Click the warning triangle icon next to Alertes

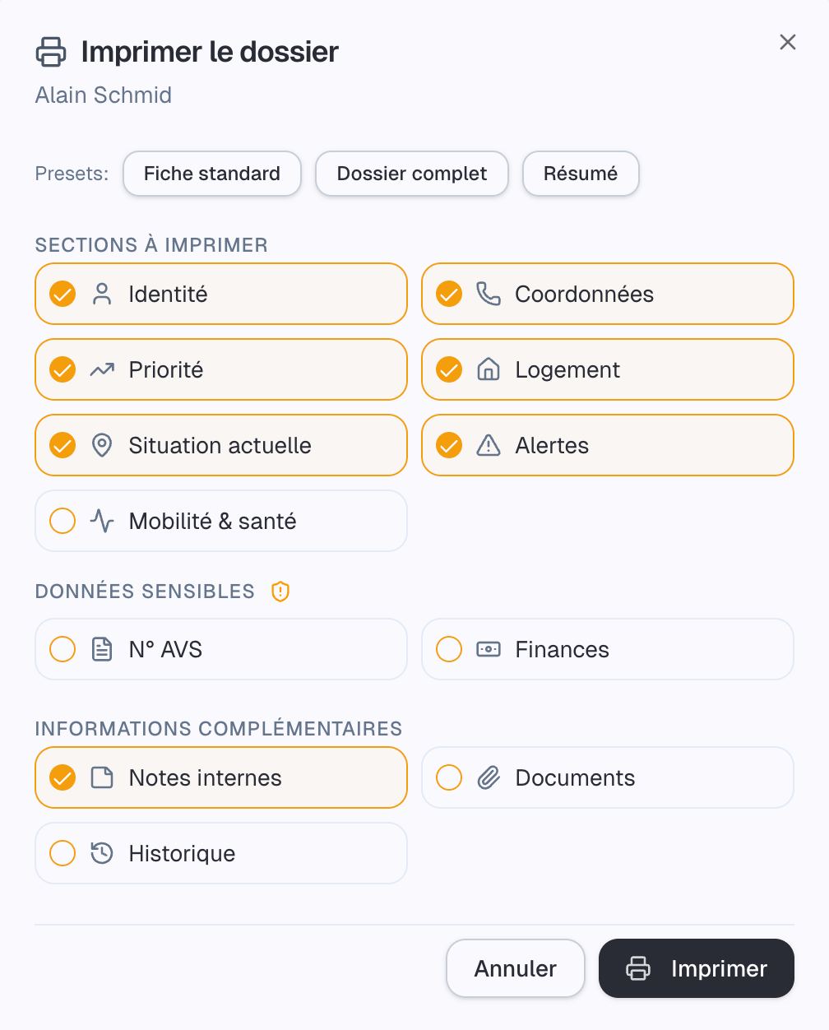pos(489,445)
